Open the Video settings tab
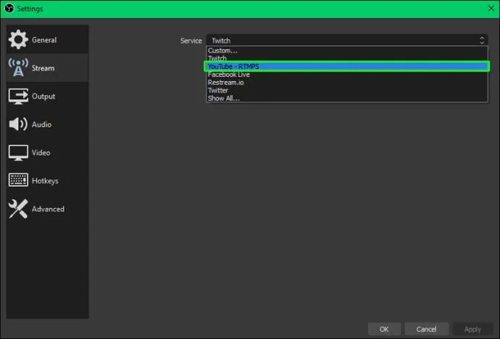The height and width of the screenshot is (339, 500). (x=48, y=153)
